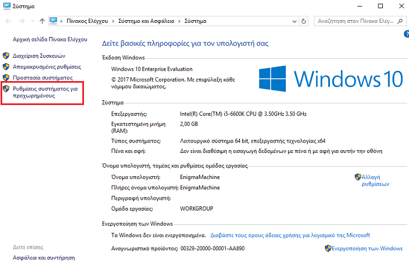The image size is (409, 265).
Task: Click the shield icon beside Αλλαγή ρυθμίσεων
Action: click(358, 177)
